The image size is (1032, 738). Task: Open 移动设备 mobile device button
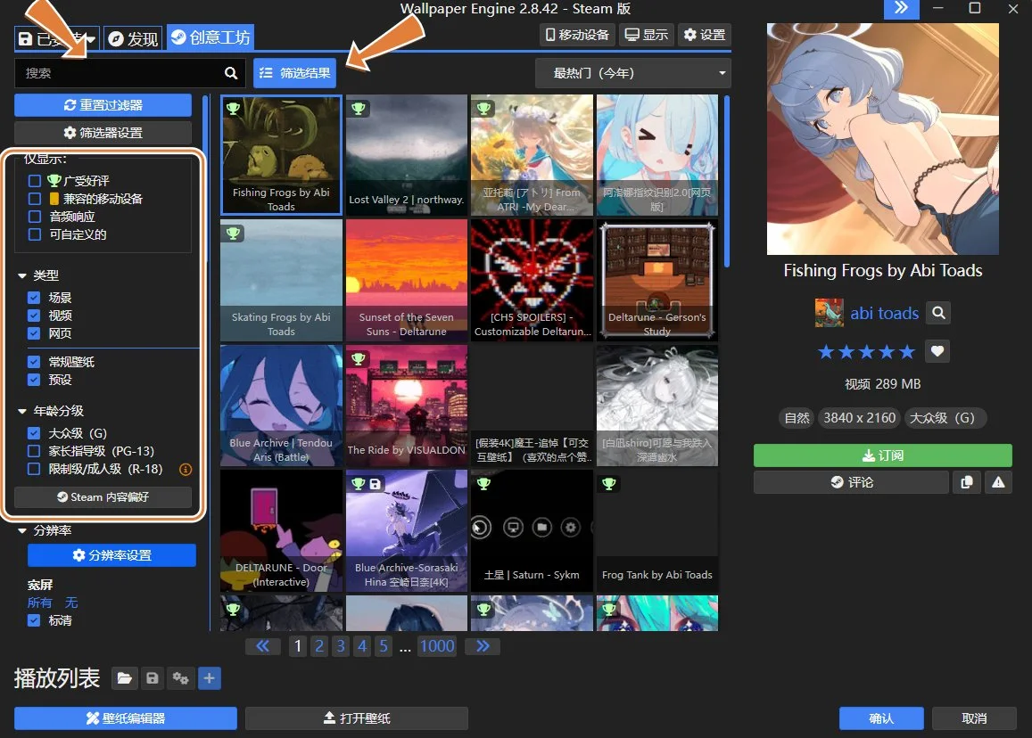tap(577, 35)
